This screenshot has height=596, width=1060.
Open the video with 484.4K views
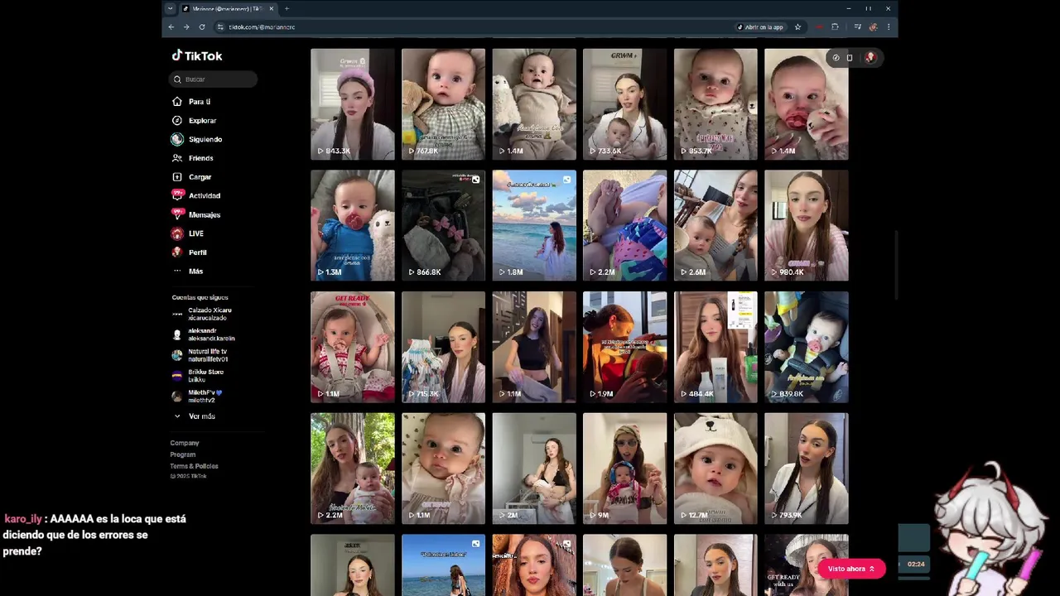715,347
